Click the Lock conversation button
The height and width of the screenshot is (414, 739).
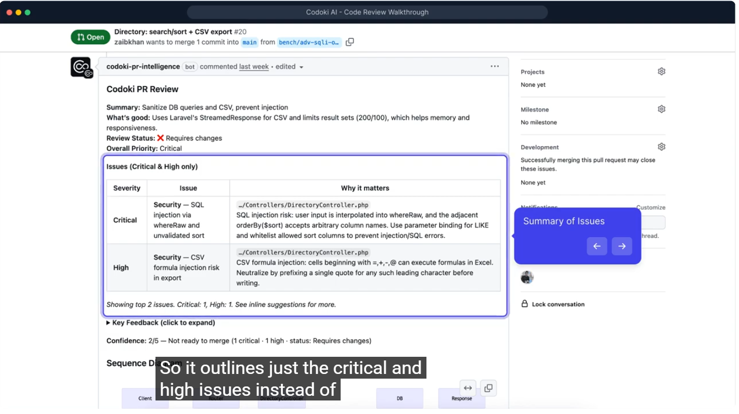(553, 304)
